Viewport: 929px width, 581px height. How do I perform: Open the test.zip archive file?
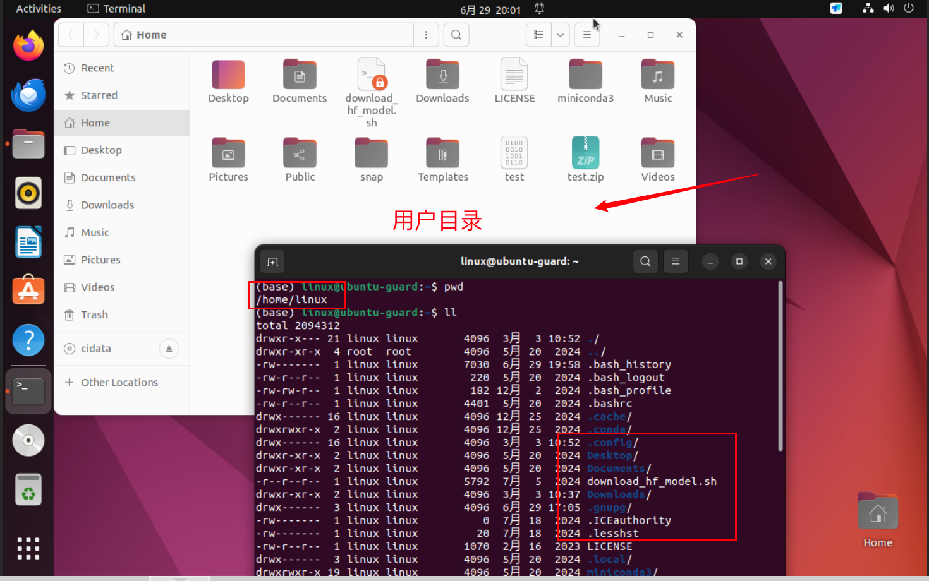585,153
